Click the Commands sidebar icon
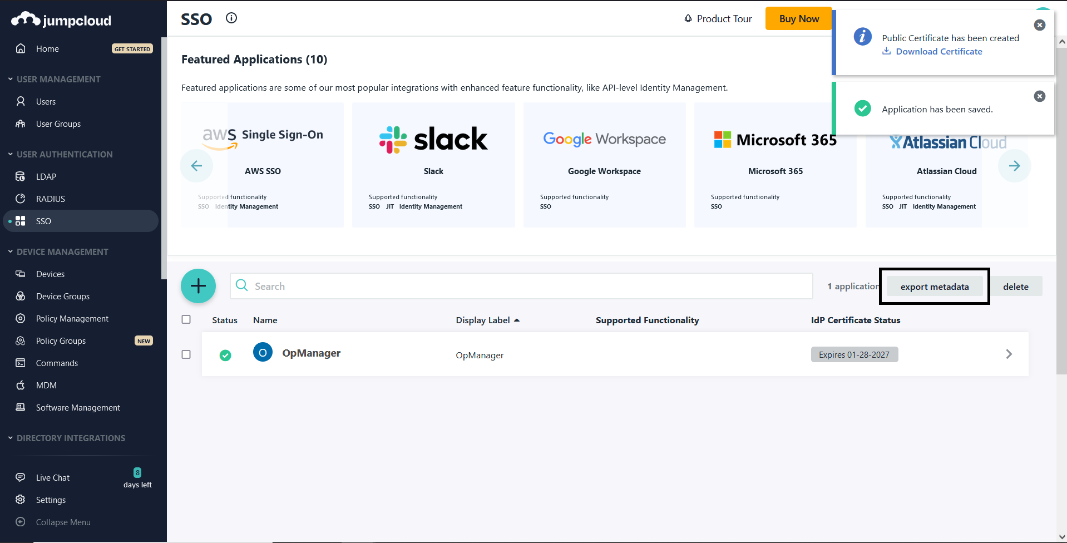This screenshot has height=543, width=1067. pyautogui.click(x=21, y=363)
